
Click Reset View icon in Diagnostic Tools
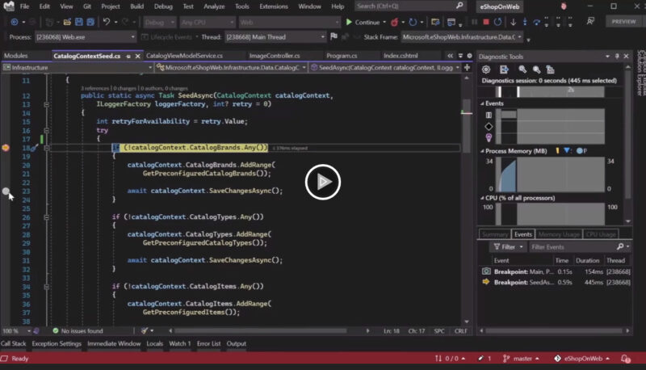pyautogui.click(x=550, y=69)
